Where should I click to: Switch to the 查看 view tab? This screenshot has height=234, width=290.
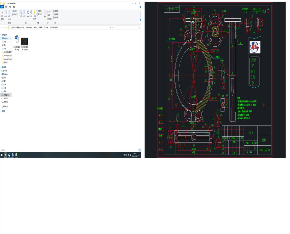[13, 7]
